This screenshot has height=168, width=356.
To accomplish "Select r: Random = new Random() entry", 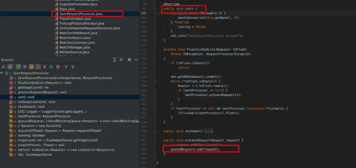I will 40,126.
